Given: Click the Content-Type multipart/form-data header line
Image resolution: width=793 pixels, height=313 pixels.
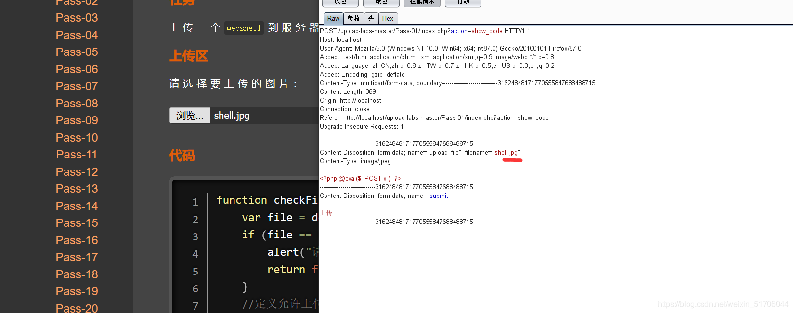Looking at the screenshot, I should 457,83.
